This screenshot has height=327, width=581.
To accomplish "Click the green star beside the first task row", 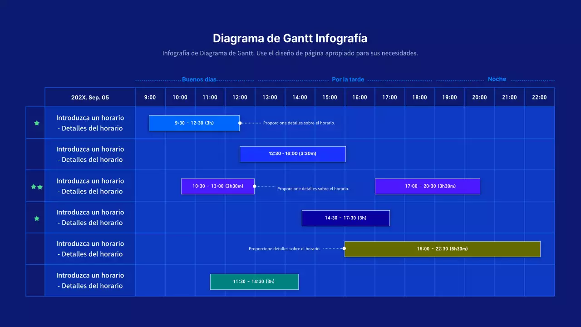I will coord(36,123).
